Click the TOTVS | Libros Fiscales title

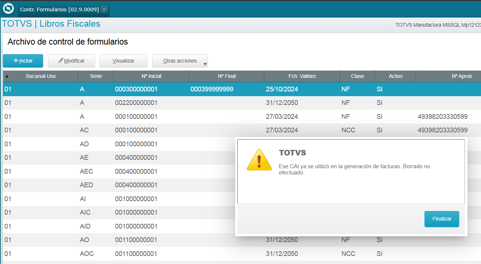(x=51, y=24)
